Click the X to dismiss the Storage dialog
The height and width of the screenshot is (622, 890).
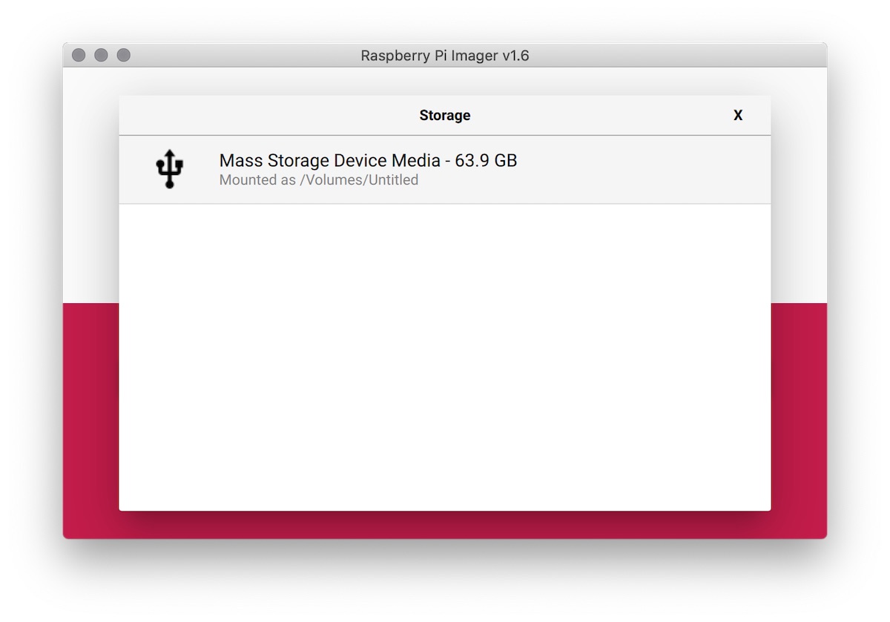pos(738,116)
